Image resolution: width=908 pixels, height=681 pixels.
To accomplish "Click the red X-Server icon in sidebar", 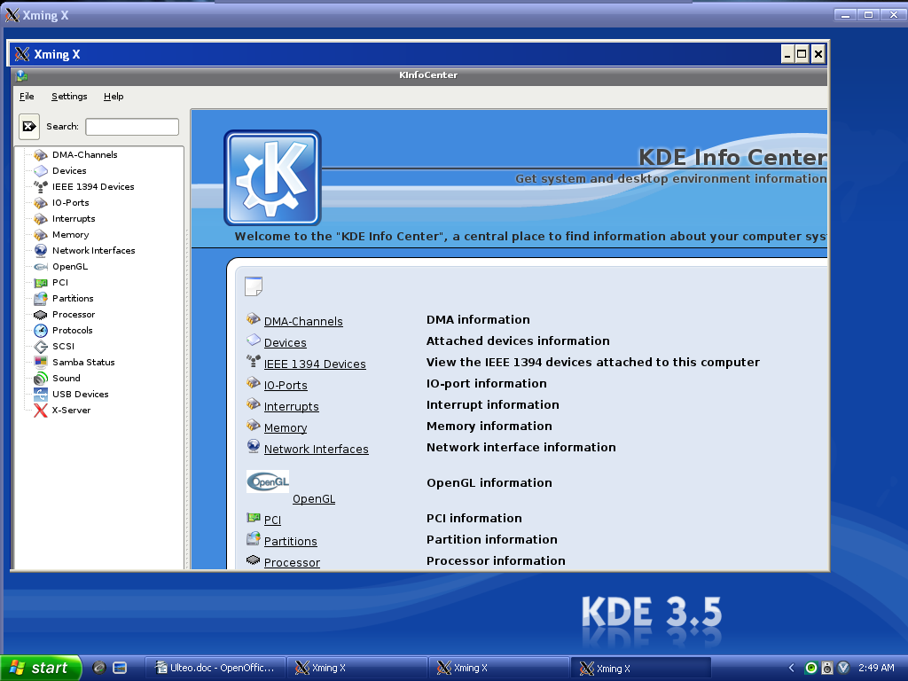I will tap(41, 411).
